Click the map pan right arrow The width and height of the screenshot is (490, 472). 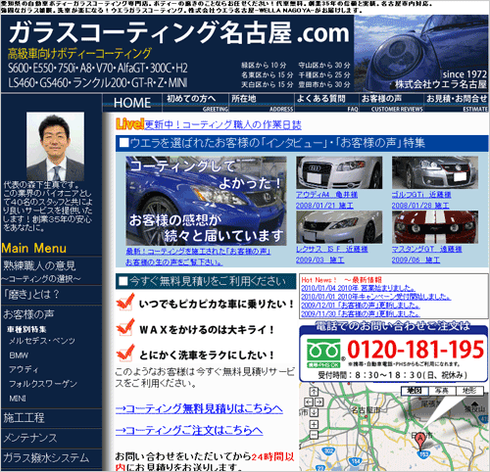[318, 401]
